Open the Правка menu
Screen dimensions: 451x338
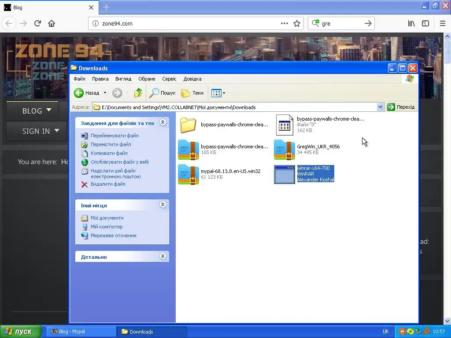point(100,79)
